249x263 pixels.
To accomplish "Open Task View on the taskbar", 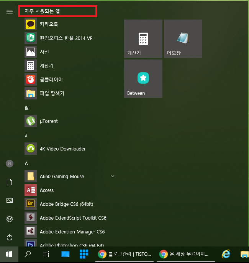I will pyautogui.click(x=46, y=254).
